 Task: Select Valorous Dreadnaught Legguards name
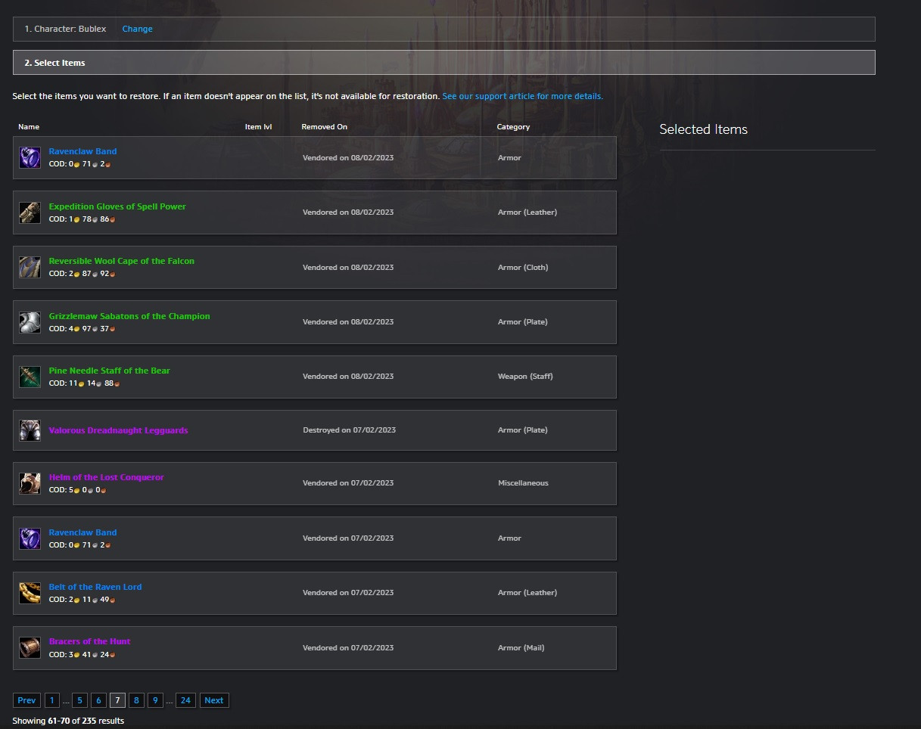pyautogui.click(x=118, y=430)
